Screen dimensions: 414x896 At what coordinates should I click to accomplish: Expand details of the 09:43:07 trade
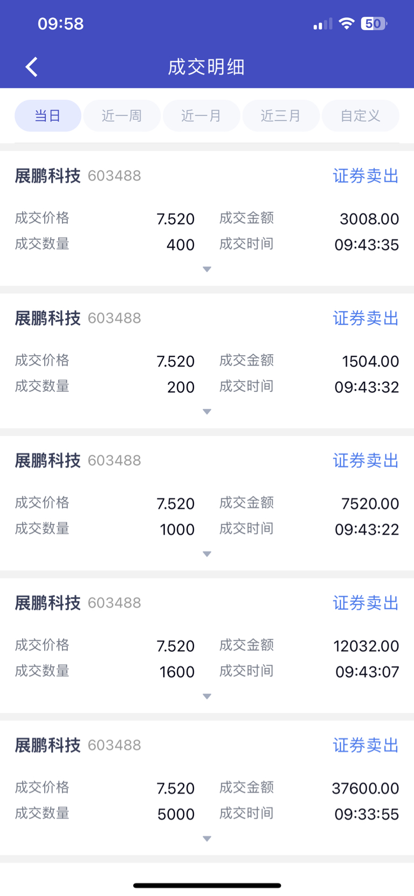207,696
